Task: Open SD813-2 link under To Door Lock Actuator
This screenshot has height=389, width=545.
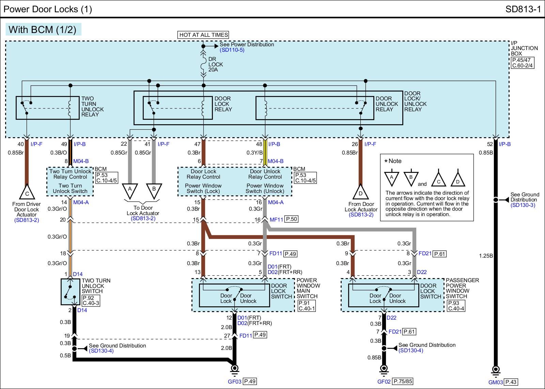Action: tap(143, 218)
